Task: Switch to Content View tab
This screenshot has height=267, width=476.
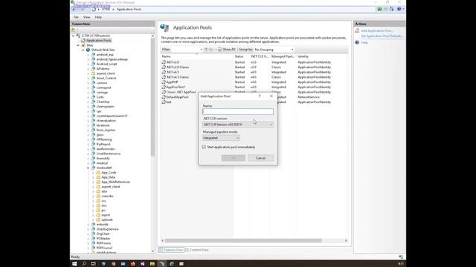Action: tap(196, 250)
